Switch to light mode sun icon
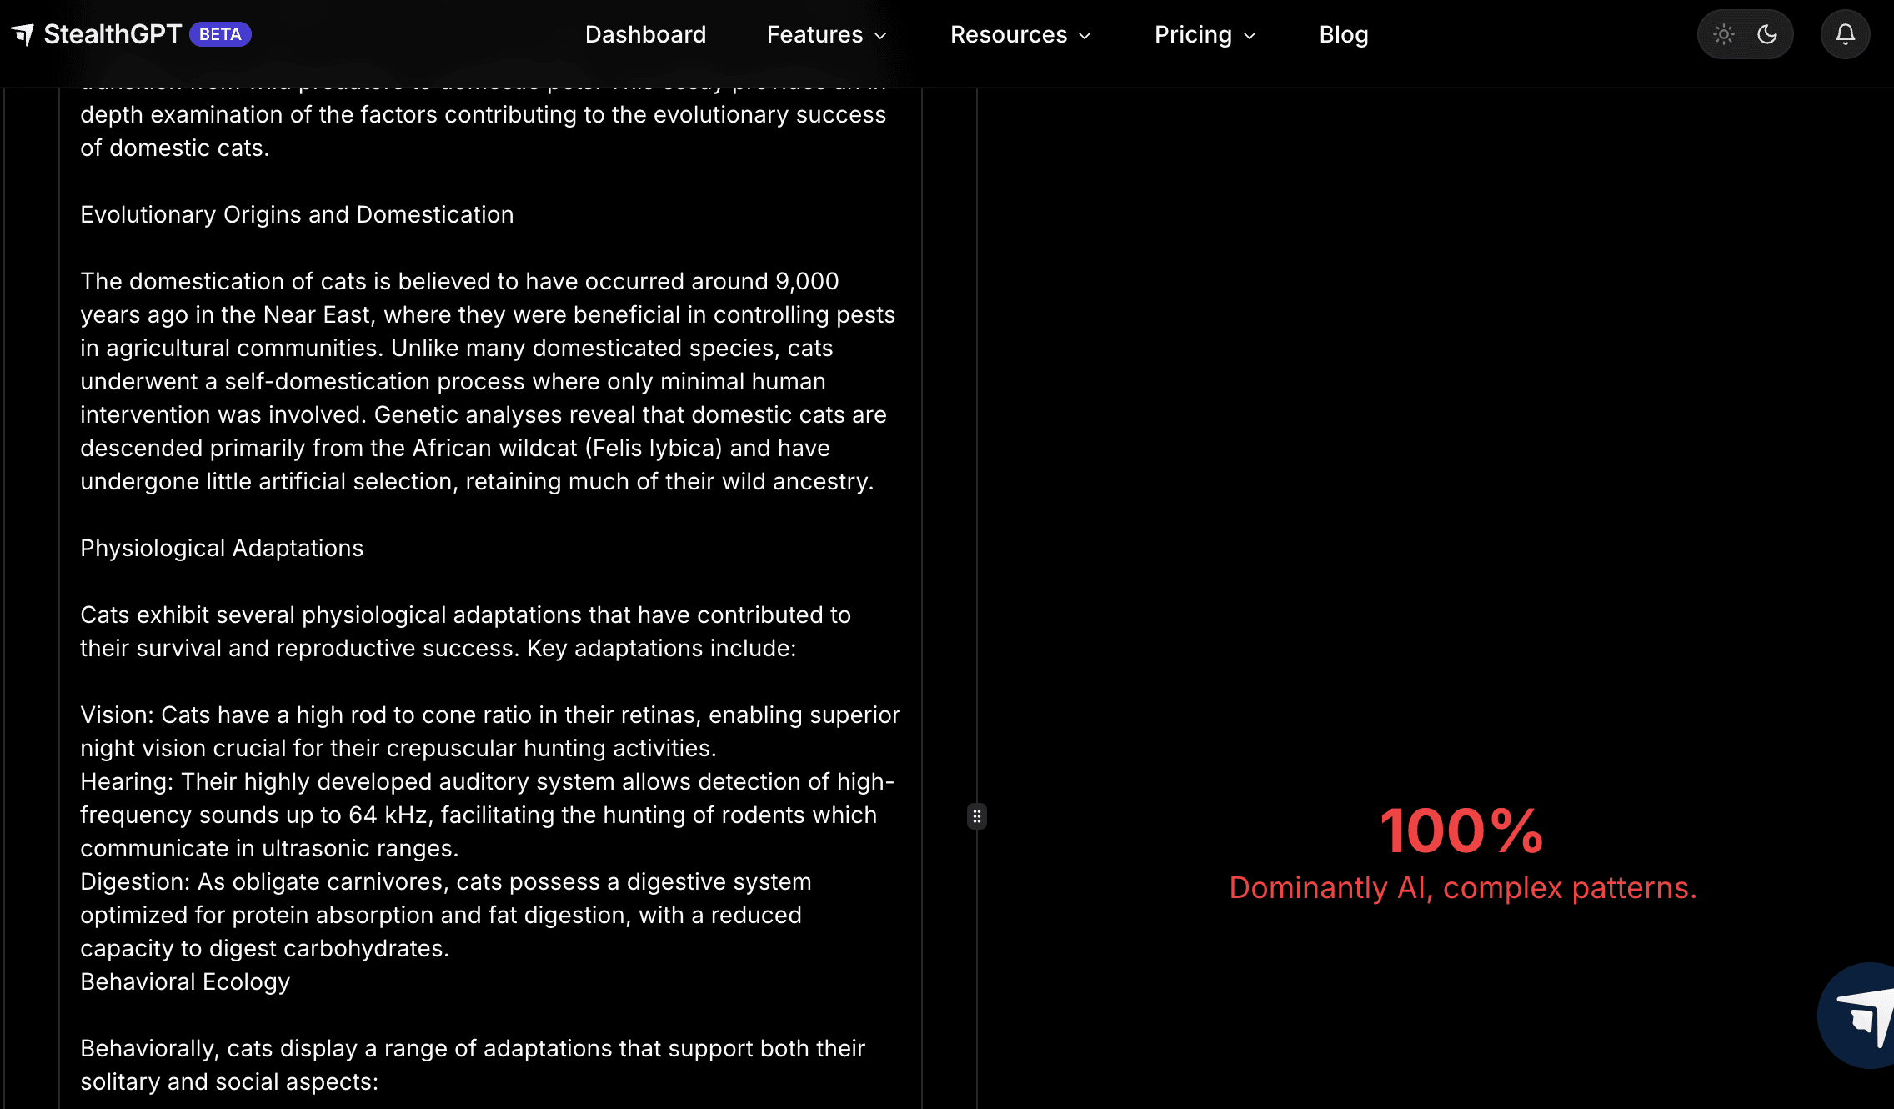 (1723, 34)
